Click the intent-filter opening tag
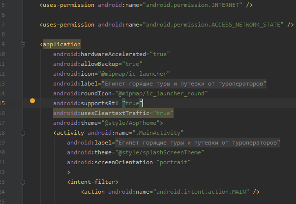Screen dimensions: 296x204 click(93, 182)
